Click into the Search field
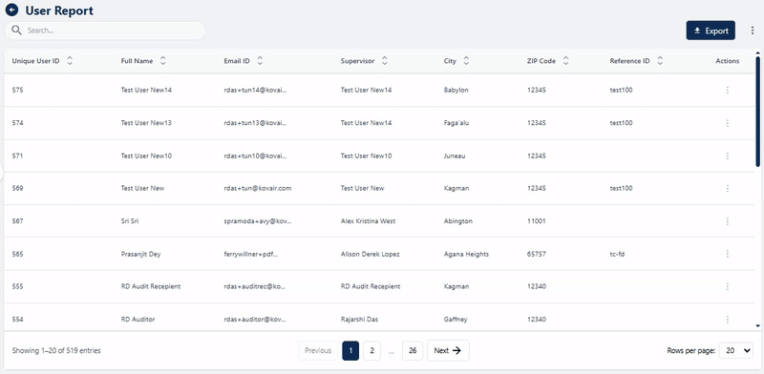 (105, 31)
